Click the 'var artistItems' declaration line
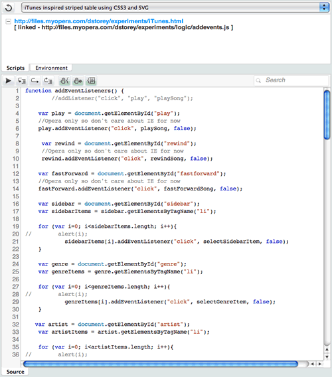This screenshot has height=377, width=332. point(124,332)
